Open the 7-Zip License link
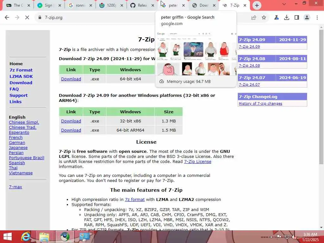The height and width of the screenshot is (243, 324). pyautogui.click(x=197, y=162)
